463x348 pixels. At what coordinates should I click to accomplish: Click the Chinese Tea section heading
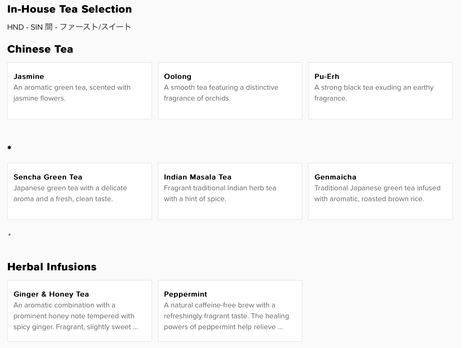[x=40, y=49]
